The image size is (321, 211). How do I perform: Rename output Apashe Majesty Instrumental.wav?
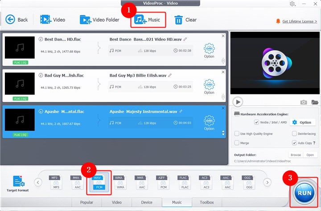coord(181,111)
